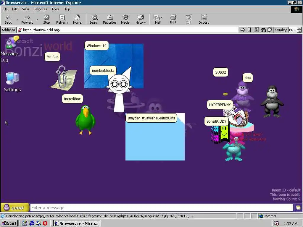
Task: Click the Quality PNG value box
Action: (x=293, y=30)
